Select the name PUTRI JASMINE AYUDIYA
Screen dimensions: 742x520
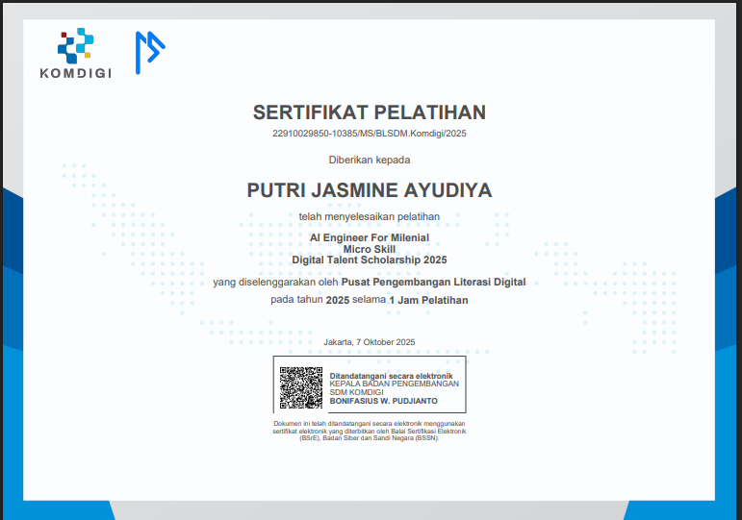370,190
